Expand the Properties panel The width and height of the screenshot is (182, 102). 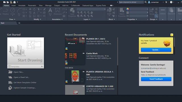coord(132,19)
